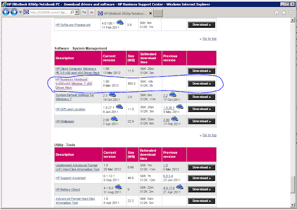Viewport: 297px width, 210px height.
Task: Download the 485.5 MB Windows 7 x64 Driver Pack
Action: (201, 84)
